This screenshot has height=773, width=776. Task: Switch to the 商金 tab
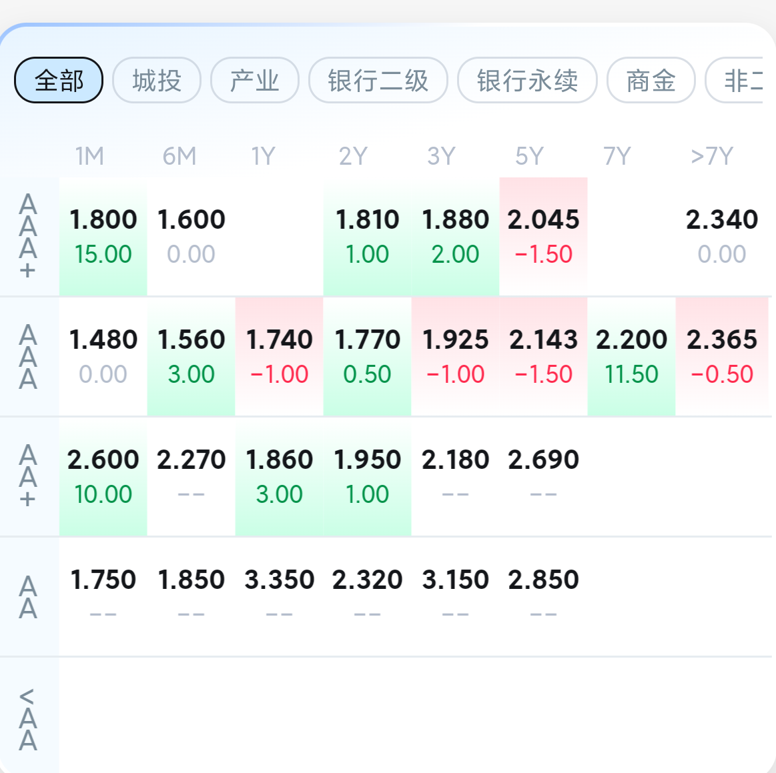click(x=651, y=80)
